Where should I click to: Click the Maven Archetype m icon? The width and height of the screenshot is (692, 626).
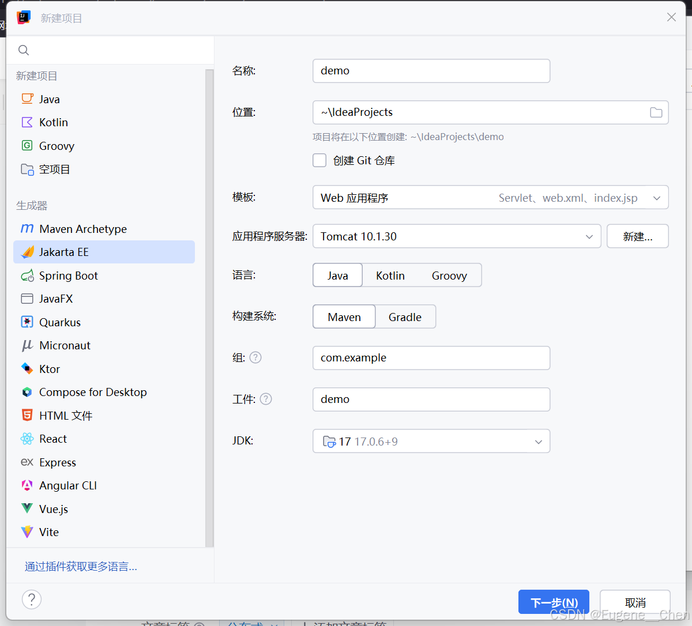click(27, 228)
